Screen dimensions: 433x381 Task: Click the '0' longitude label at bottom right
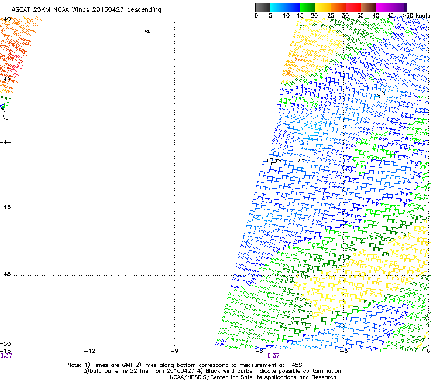(x=428, y=351)
